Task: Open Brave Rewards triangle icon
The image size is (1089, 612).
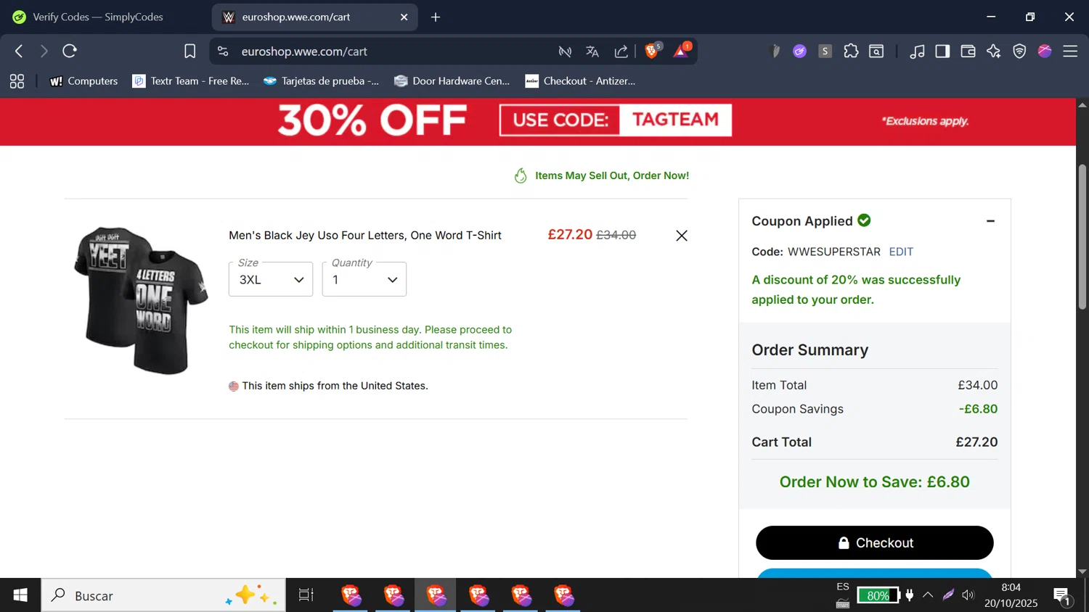Action: pos(682,50)
